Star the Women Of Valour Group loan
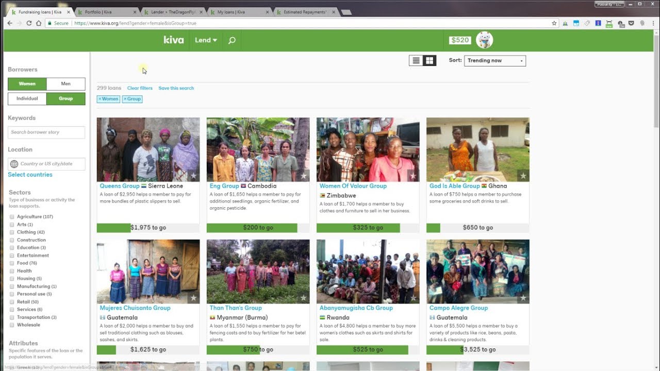The width and height of the screenshot is (660, 371). coord(413,176)
